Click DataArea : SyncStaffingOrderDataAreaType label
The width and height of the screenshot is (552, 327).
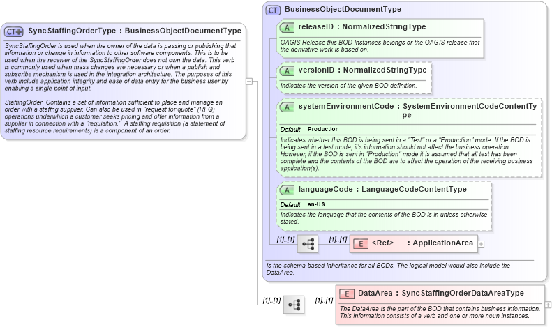pyautogui.click(x=441, y=294)
